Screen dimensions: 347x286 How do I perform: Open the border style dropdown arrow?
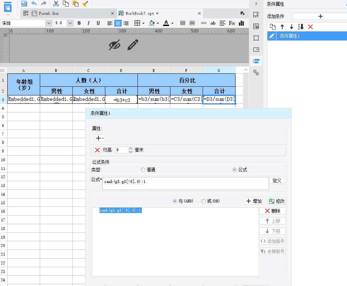point(143,23)
